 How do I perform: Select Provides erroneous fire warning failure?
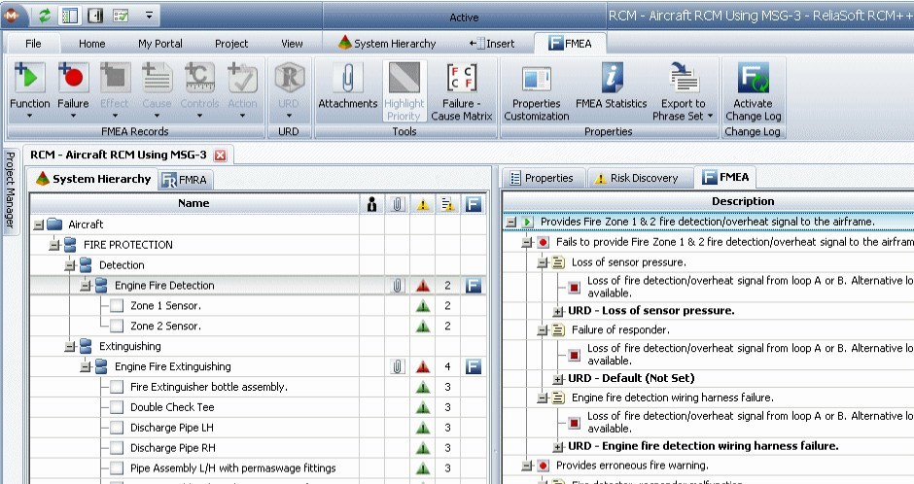[x=632, y=466]
